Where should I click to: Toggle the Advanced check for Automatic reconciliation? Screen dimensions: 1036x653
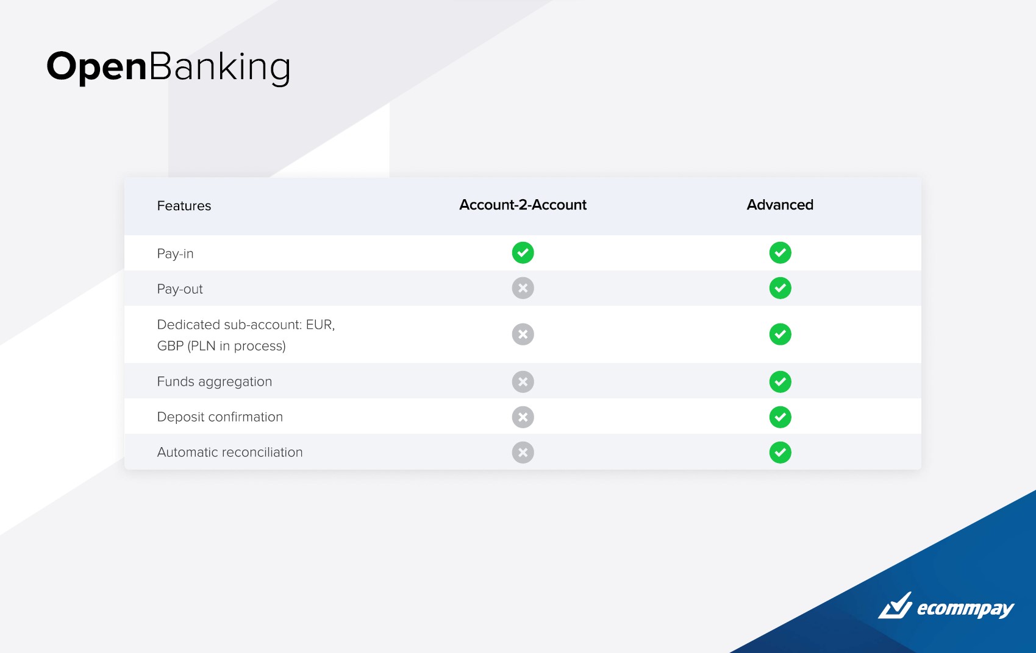(780, 452)
